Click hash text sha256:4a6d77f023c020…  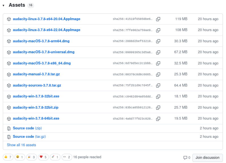(132, 119)
